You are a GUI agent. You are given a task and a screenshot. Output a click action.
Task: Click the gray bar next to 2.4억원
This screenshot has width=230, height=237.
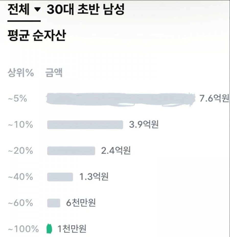[x=71, y=151]
